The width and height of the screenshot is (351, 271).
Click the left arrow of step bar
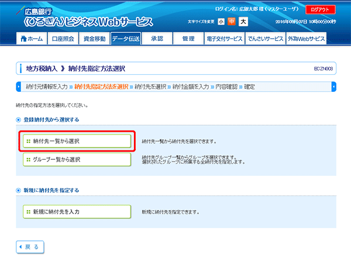point(19,87)
